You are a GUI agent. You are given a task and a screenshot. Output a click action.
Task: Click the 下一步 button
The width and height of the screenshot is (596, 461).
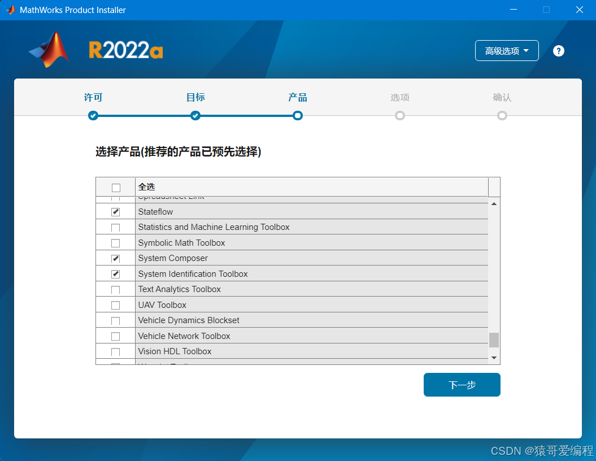point(462,385)
